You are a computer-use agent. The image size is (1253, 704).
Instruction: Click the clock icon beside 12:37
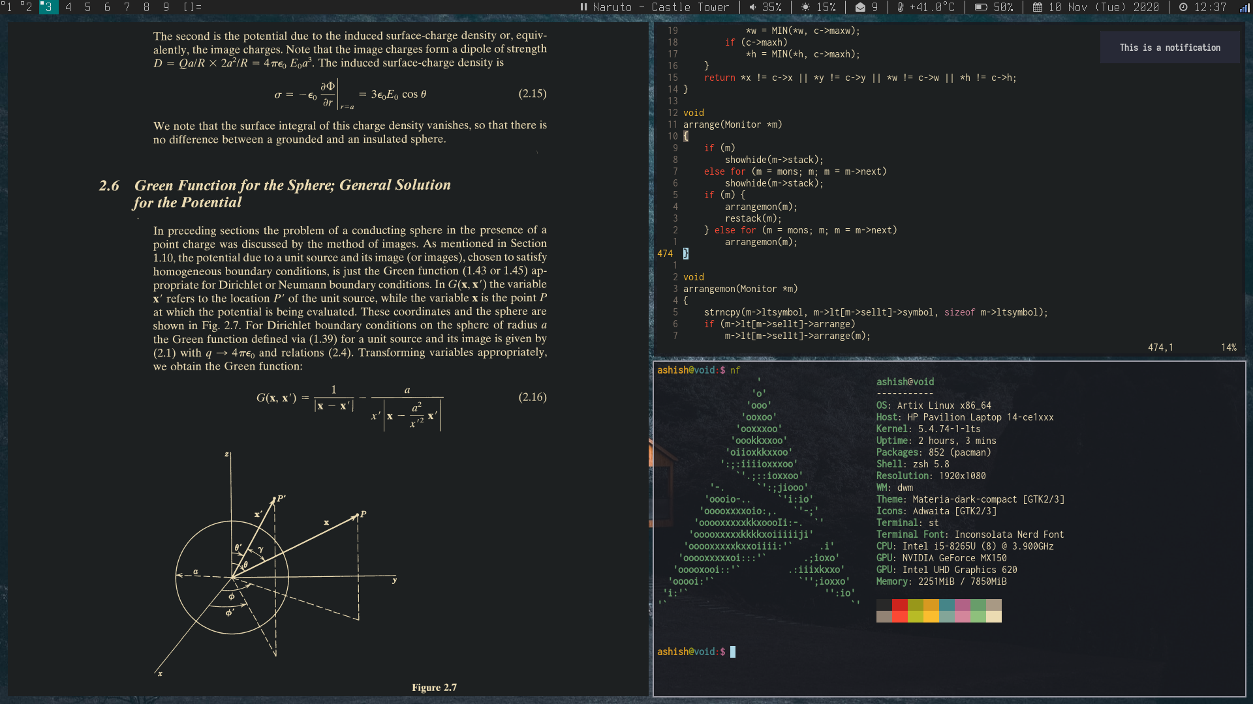pos(1183,7)
